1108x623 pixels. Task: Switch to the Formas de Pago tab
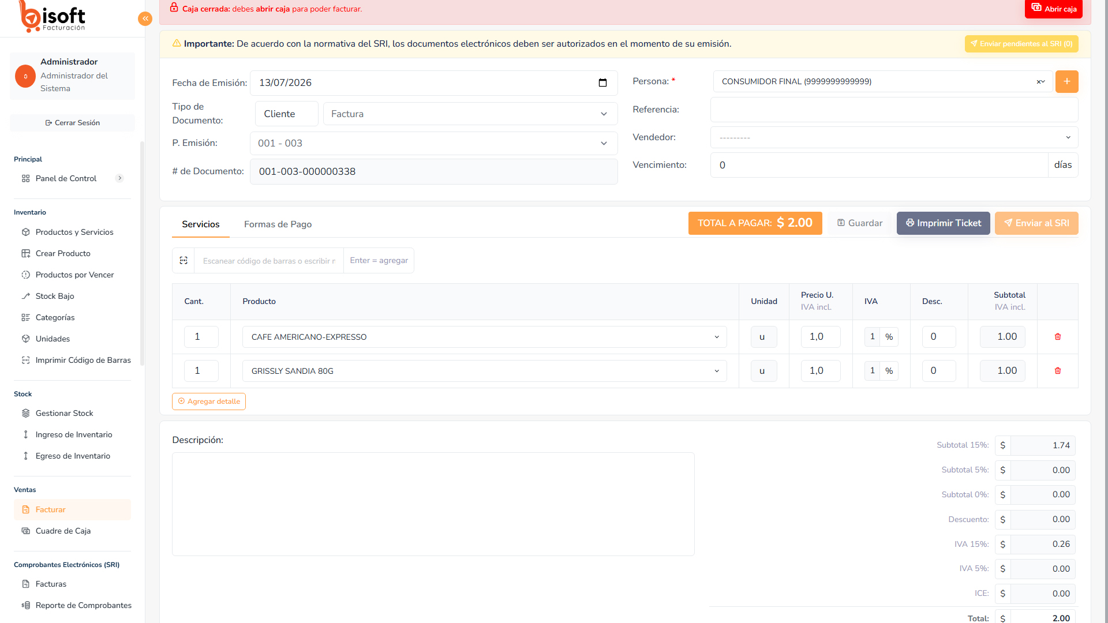tap(278, 224)
